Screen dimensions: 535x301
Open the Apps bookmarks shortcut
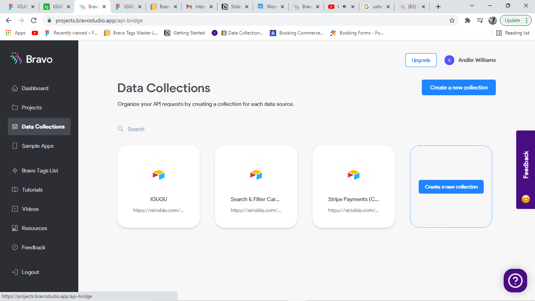(16, 33)
